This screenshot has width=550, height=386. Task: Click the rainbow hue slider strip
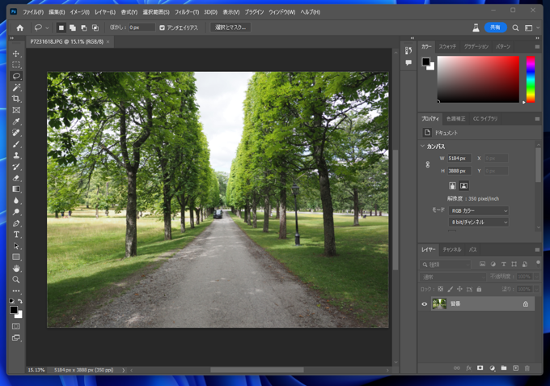(531, 79)
